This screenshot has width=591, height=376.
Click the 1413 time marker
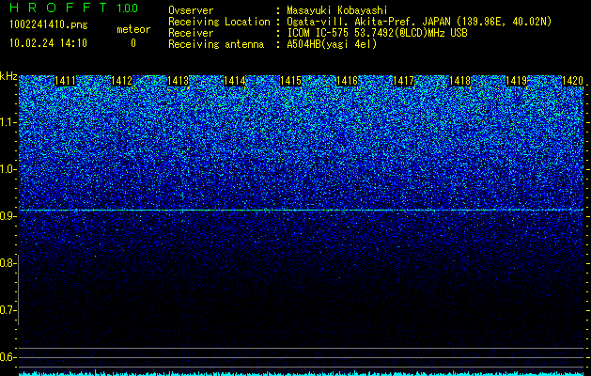pyautogui.click(x=178, y=81)
